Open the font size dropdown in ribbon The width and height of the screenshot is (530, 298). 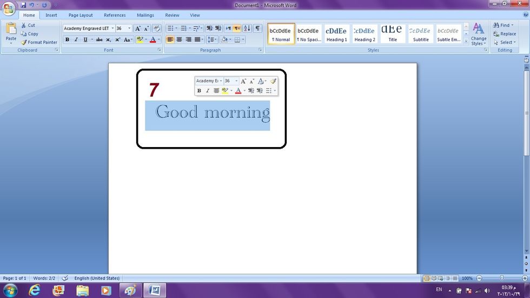click(129, 28)
